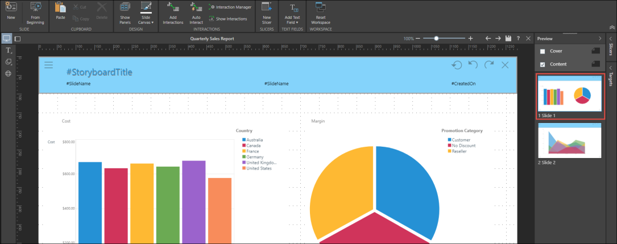This screenshot has height=244, width=617.
Task: Open the Slicers side tab
Action: 610,50
